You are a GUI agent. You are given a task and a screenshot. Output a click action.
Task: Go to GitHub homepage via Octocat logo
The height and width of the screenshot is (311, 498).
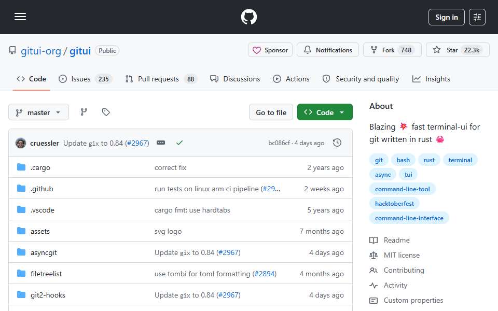[x=248, y=17]
